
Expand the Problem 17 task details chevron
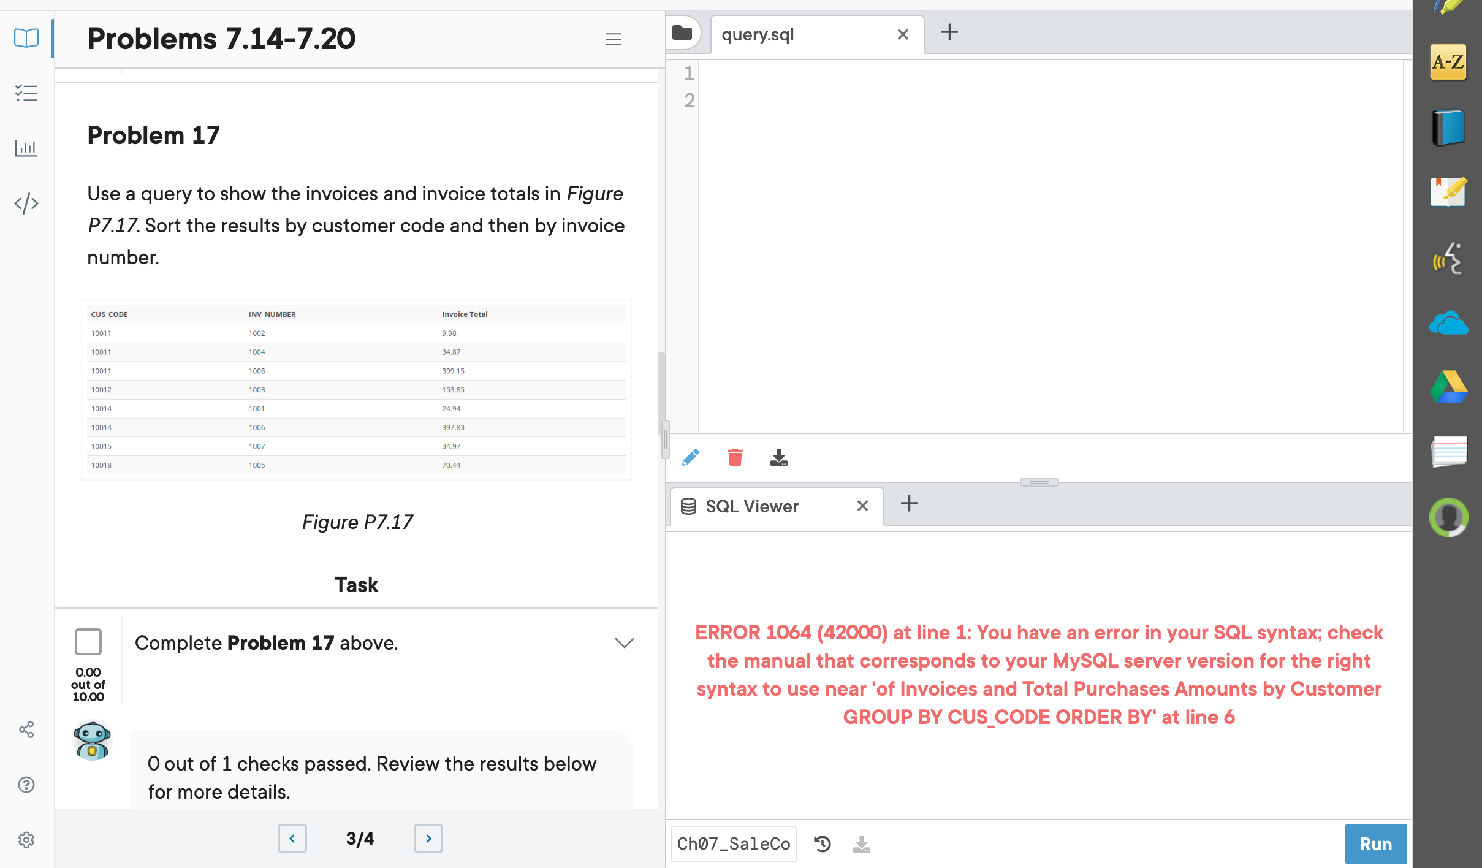624,642
